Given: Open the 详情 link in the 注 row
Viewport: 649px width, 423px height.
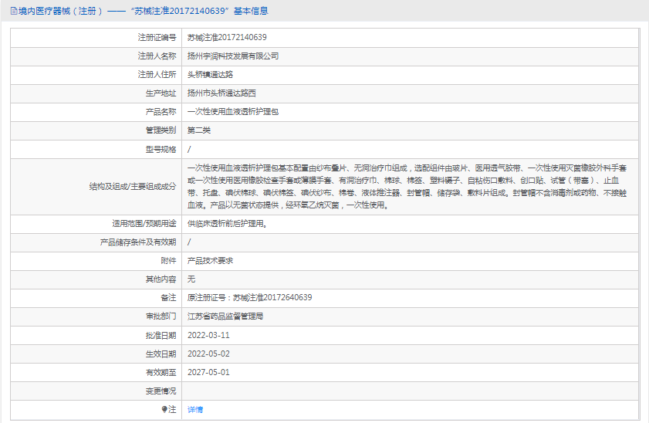Looking at the screenshot, I should pyautogui.click(x=195, y=409).
